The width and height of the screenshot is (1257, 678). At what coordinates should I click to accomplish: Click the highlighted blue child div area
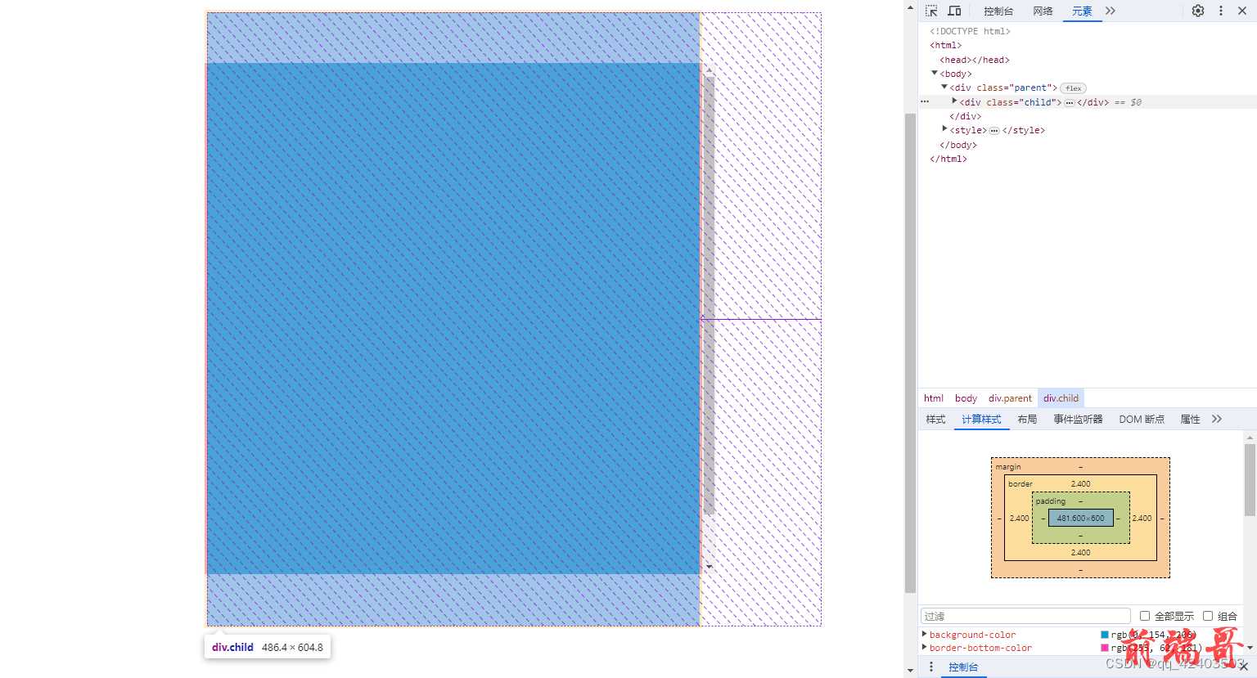(453, 318)
